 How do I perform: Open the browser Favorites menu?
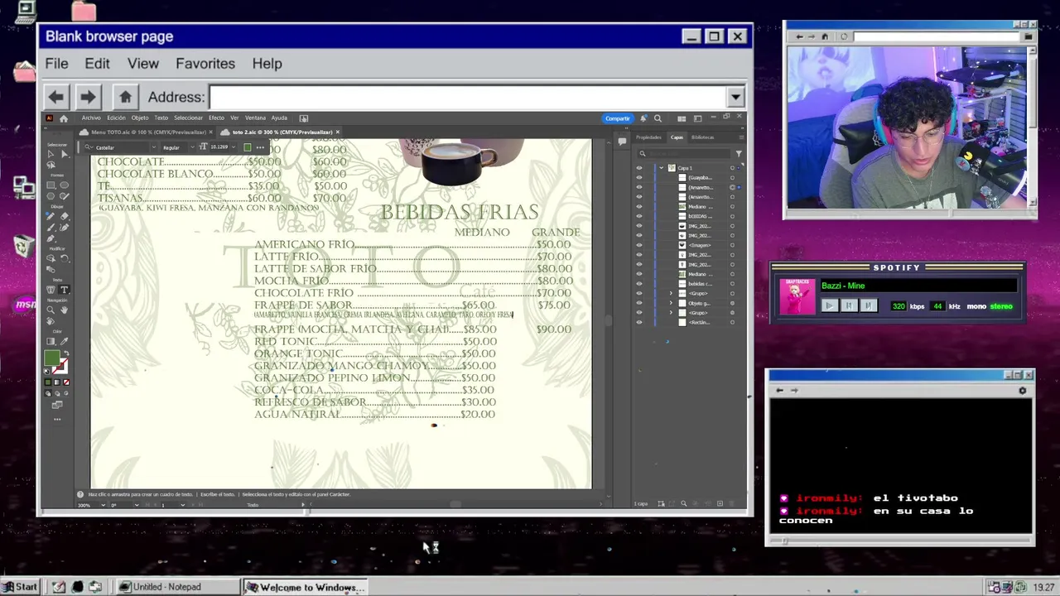[205, 64]
